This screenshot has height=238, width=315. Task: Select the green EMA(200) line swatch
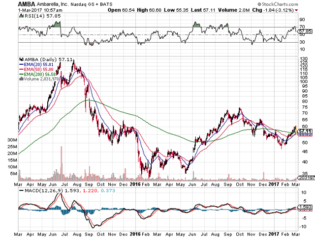coord(21,74)
